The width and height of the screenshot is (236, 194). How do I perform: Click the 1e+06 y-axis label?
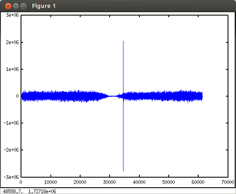(12, 69)
